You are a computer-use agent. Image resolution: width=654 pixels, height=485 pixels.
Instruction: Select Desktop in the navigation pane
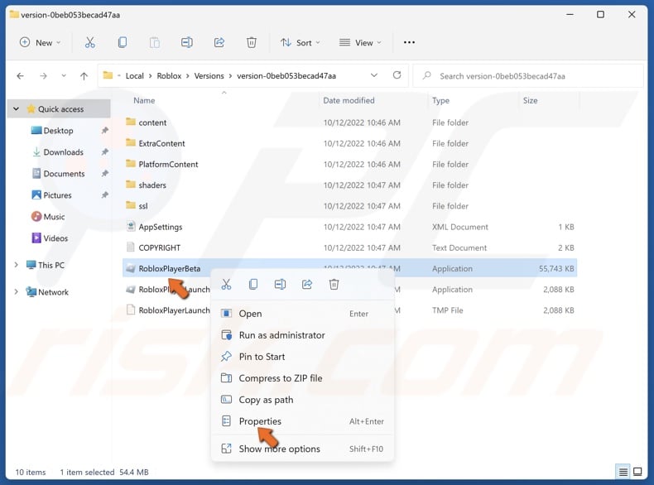[58, 131]
